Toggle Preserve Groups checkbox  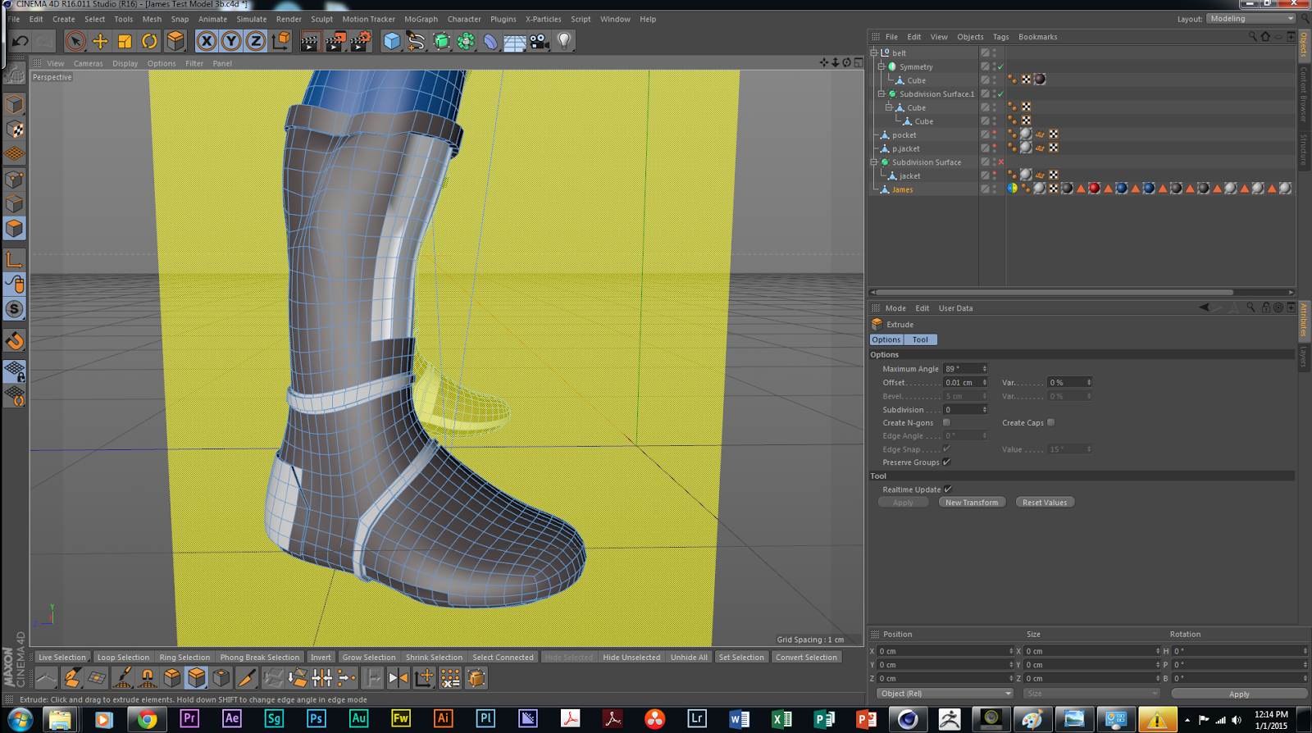point(946,462)
